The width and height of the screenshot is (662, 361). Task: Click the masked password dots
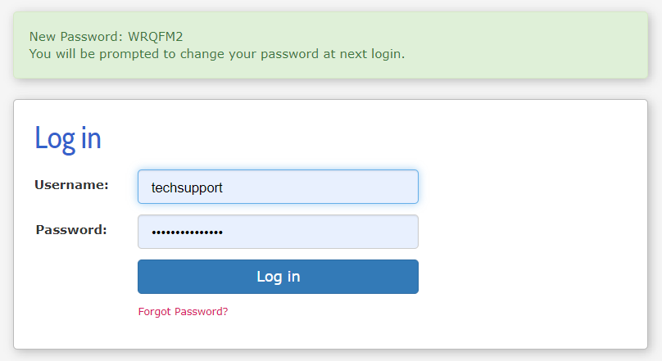187,232
